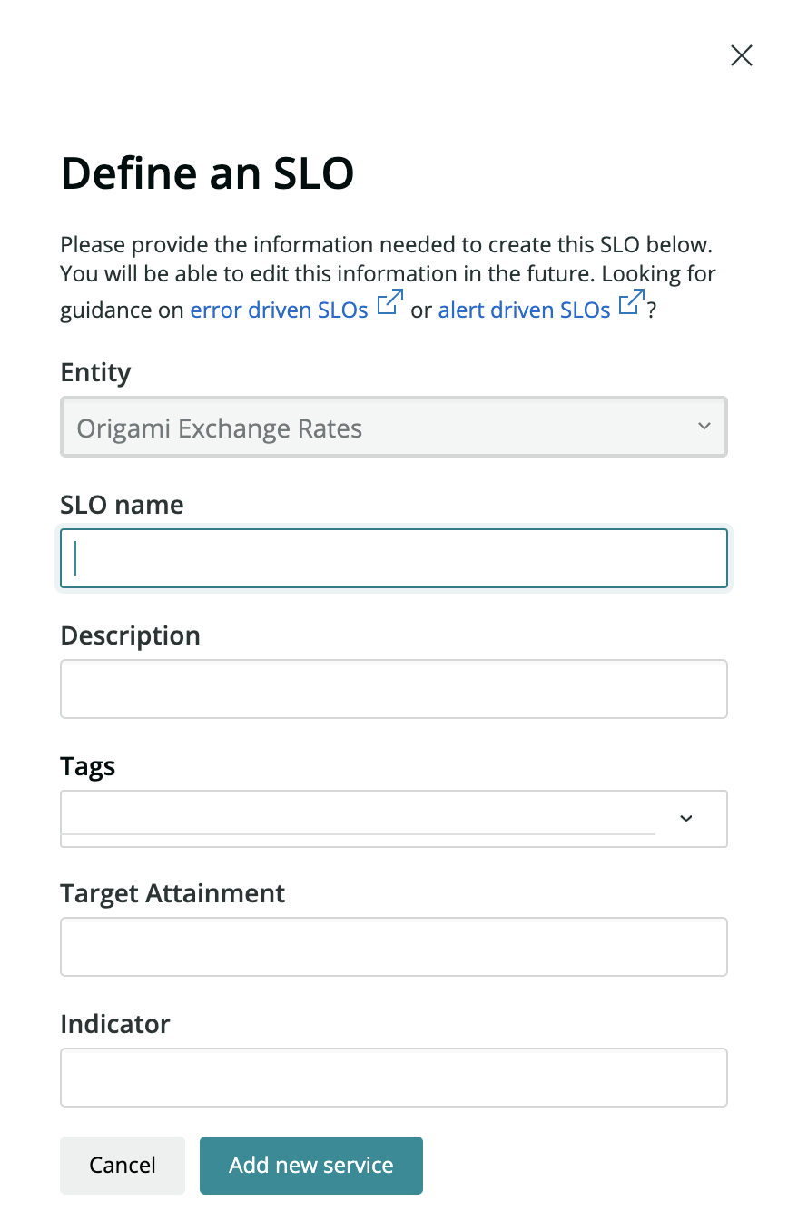
Task: Click the Indicator label text
Action: pos(115,1024)
